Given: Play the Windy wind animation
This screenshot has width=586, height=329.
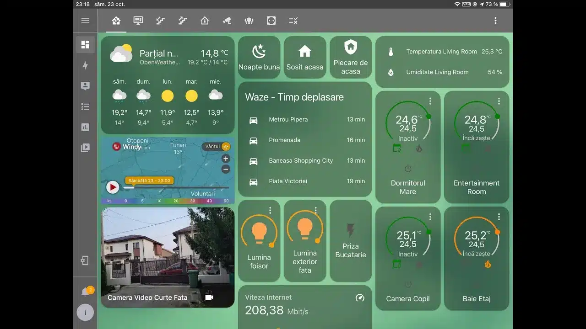Looking at the screenshot, I should pyautogui.click(x=113, y=187).
